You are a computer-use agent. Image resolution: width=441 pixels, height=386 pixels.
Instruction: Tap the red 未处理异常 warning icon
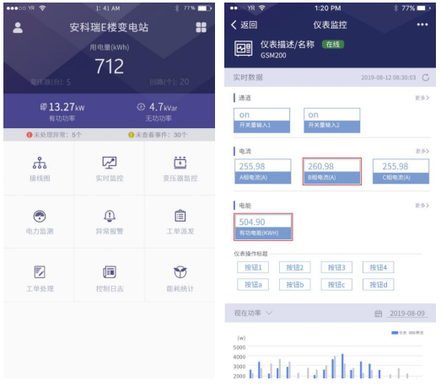30,135
